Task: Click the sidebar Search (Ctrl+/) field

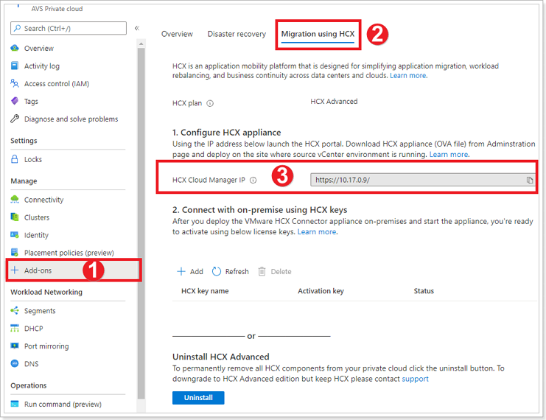Action: (69, 28)
